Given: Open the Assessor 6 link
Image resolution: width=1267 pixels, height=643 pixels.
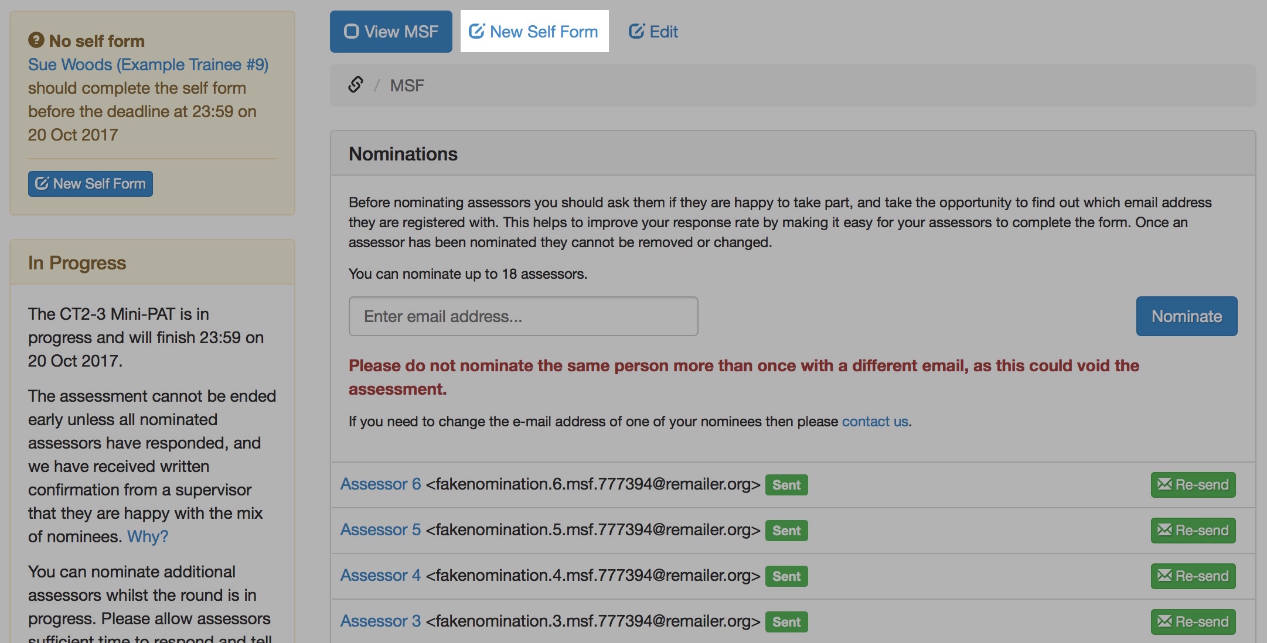Looking at the screenshot, I should (380, 484).
